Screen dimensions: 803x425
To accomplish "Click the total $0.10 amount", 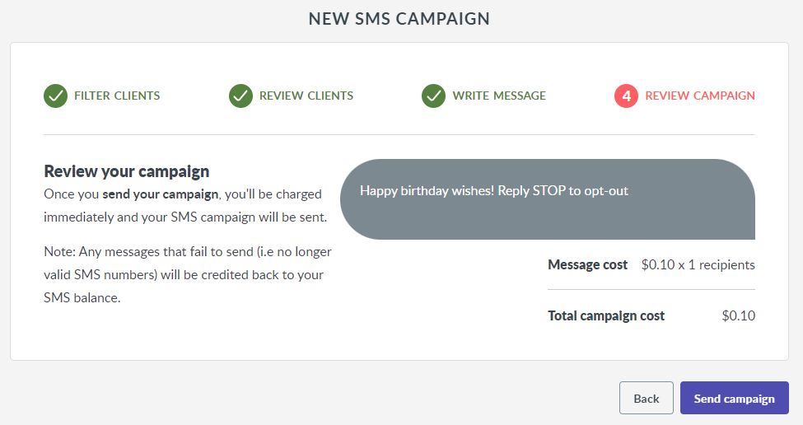I will click(x=739, y=315).
